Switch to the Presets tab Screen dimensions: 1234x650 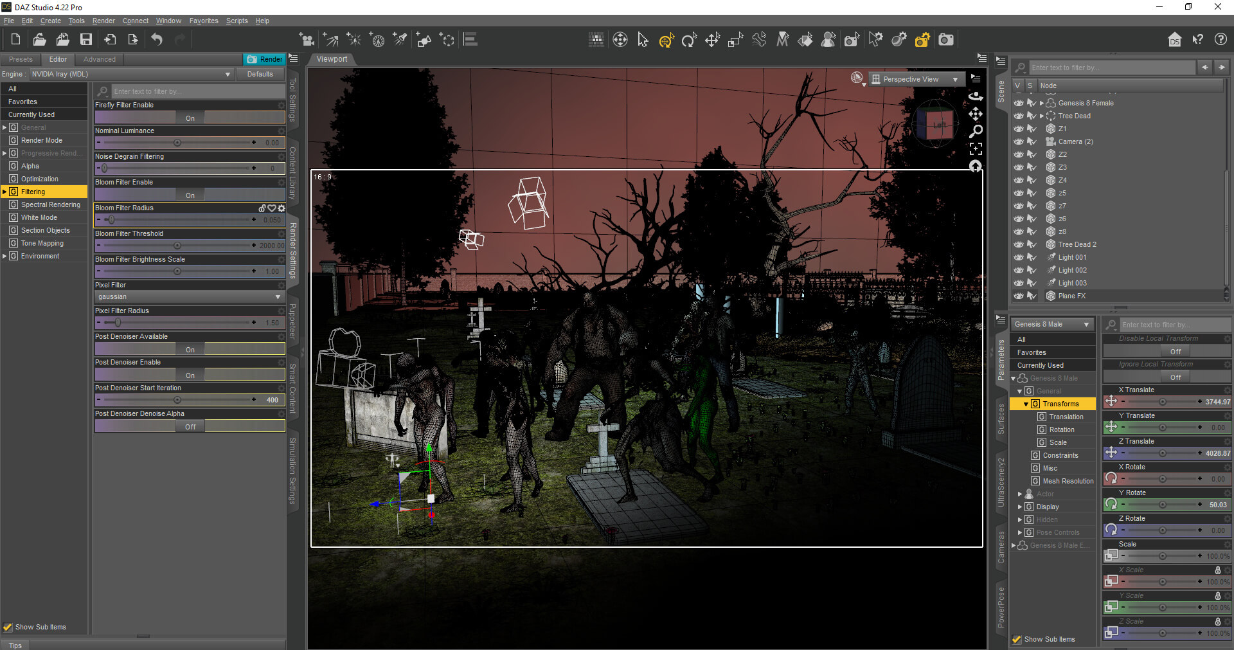point(21,59)
